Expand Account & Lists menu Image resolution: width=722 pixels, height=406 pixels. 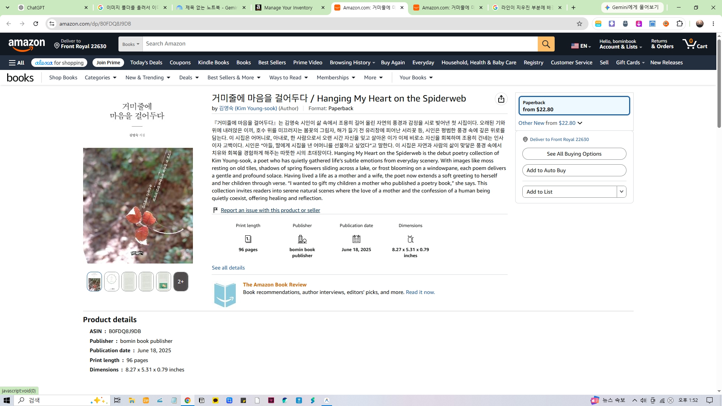click(x=620, y=44)
